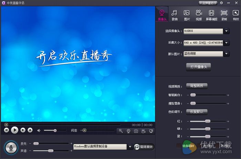Screen dimensions: 241x159
Task: Click the playback progress bar handle
Action: click(6, 125)
